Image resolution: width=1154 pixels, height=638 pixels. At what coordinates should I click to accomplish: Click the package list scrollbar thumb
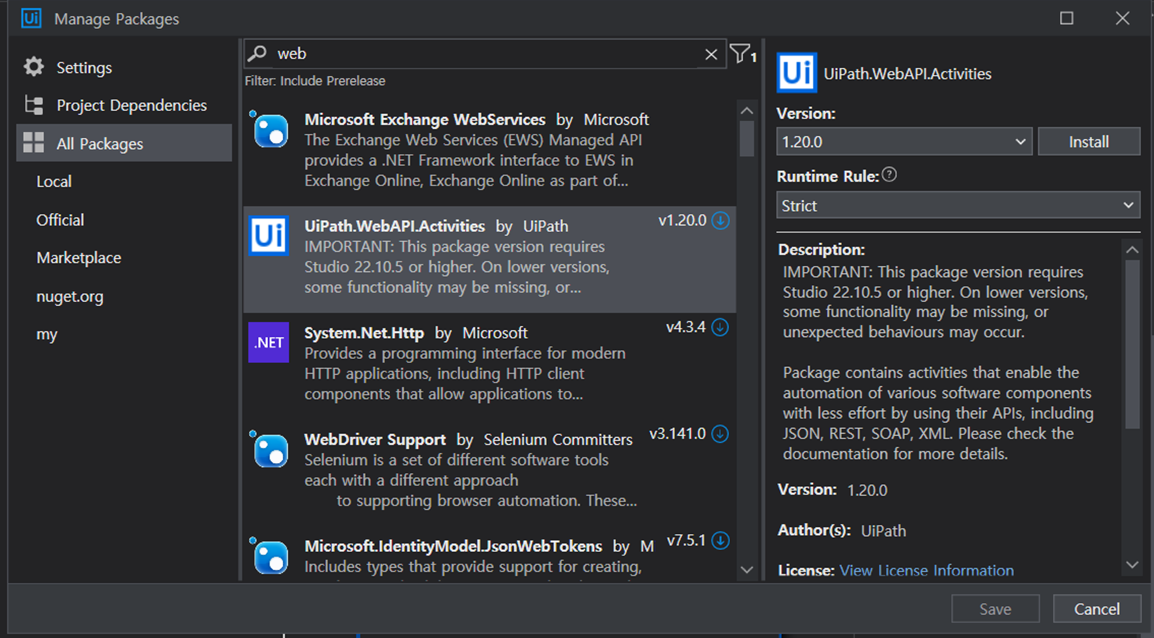(747, 139)
